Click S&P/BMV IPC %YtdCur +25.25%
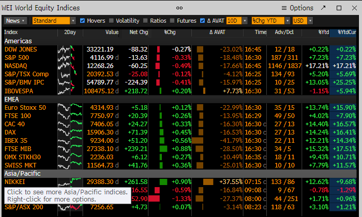362x217 pixels. 344,82
